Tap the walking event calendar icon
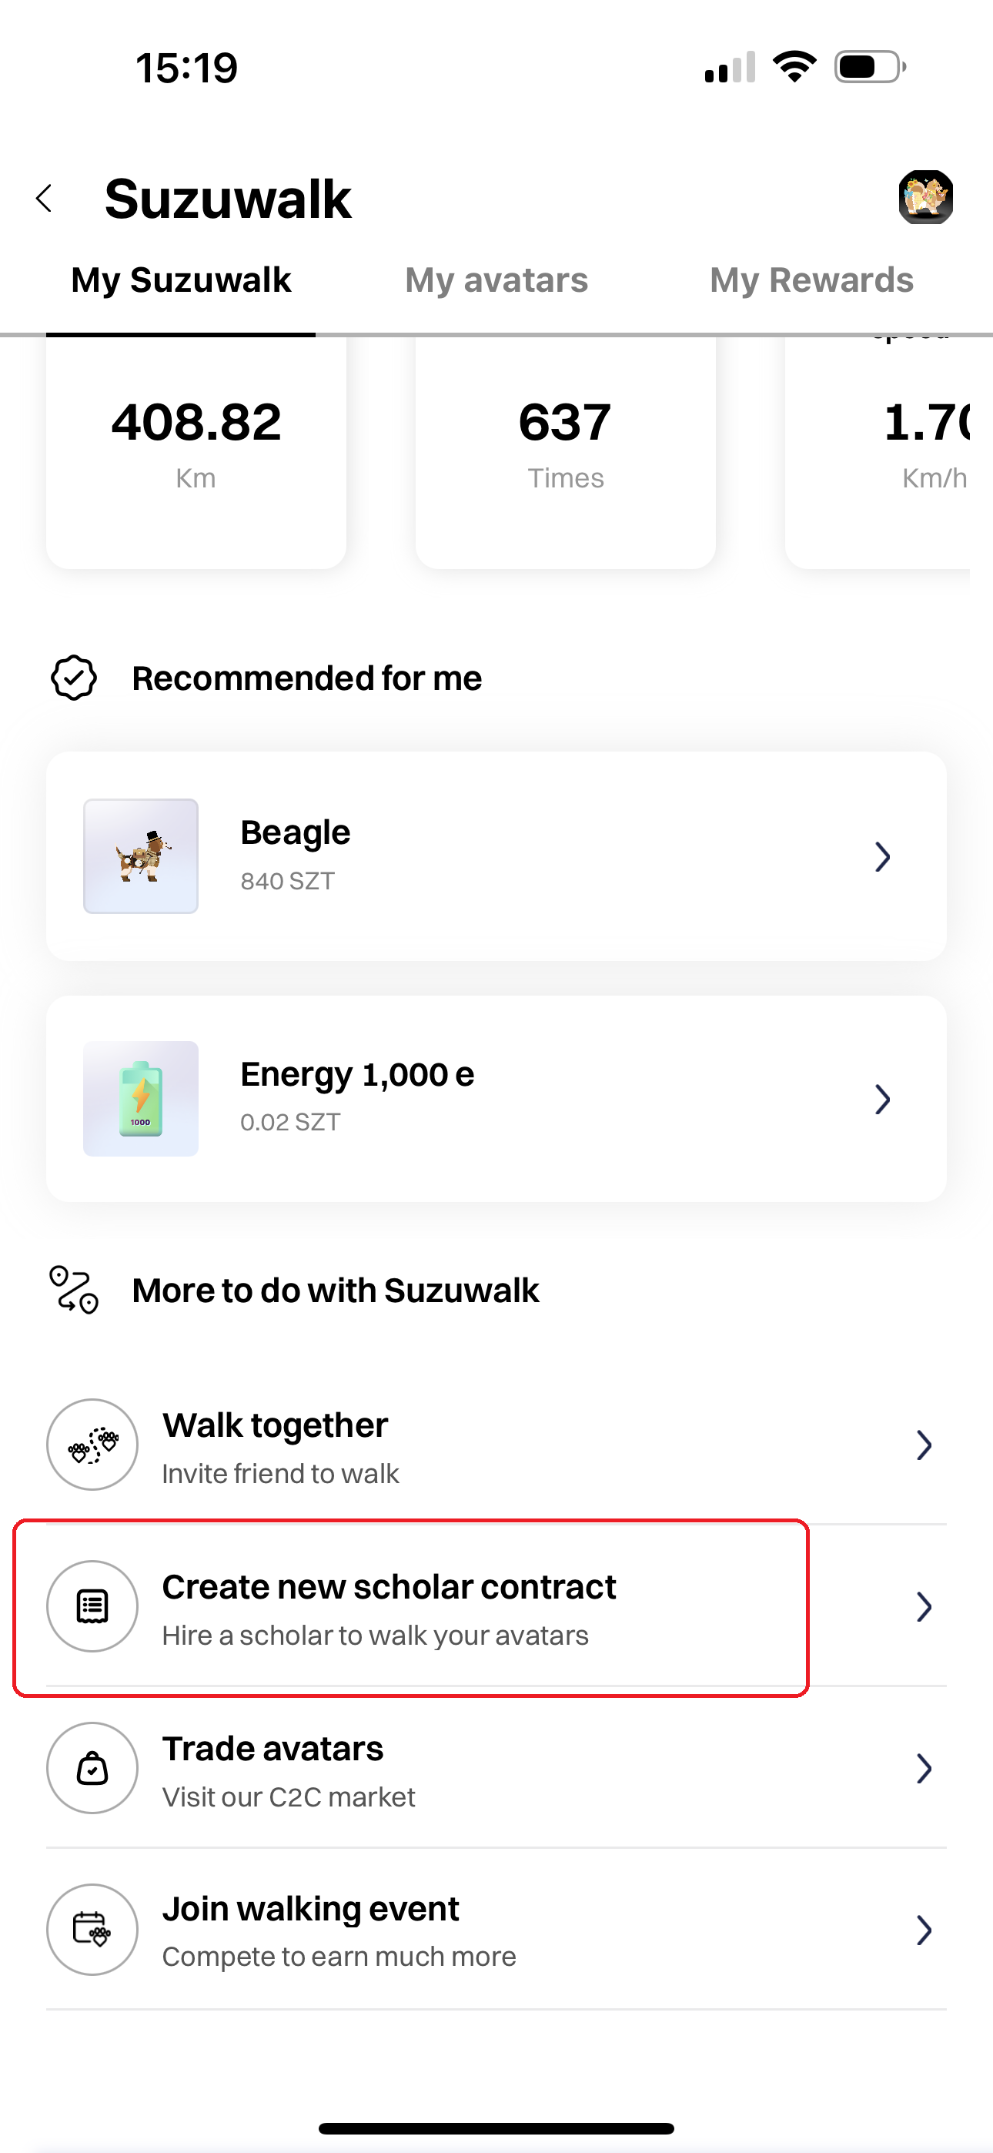 pos(92,1929)
